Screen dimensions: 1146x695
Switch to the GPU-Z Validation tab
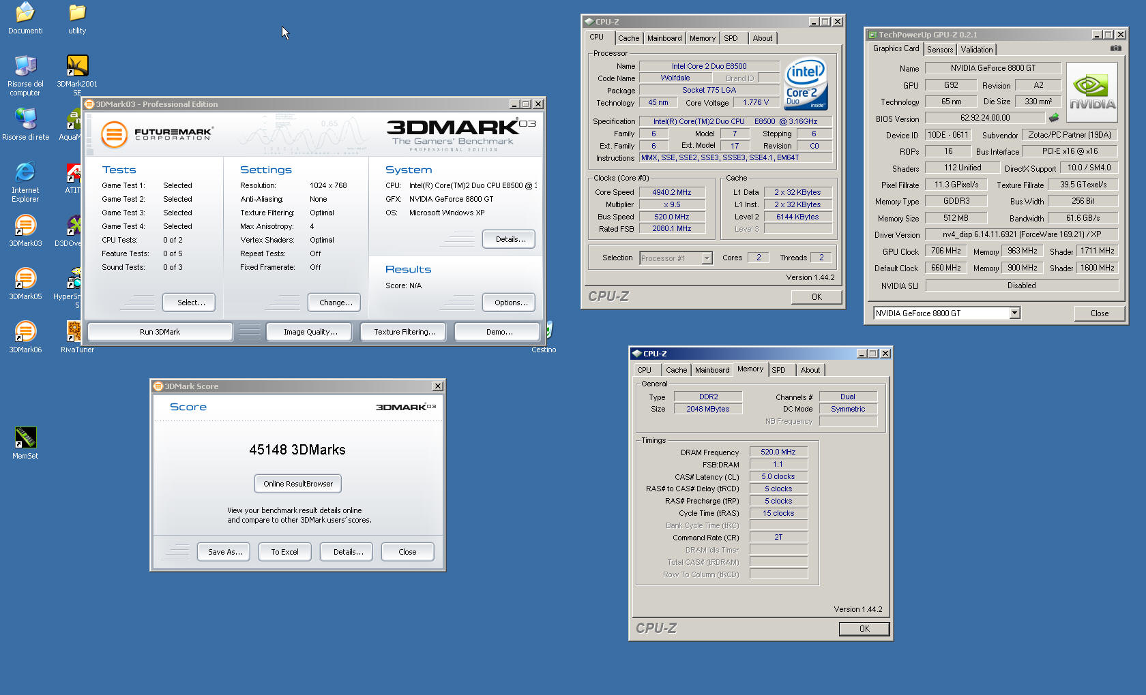click(x=977, y=50)
